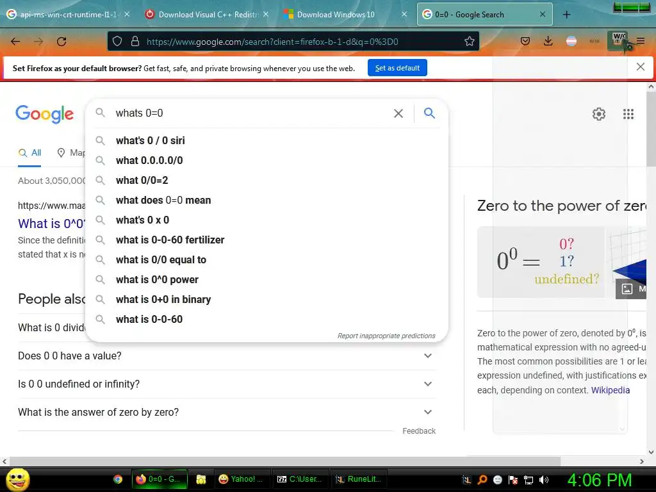
Task: Open Google quick settings gear
Action: [599, 114]
